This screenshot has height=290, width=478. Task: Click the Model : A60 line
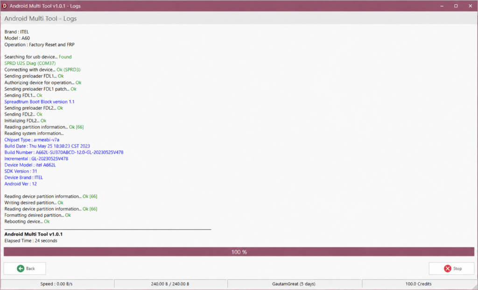(x=17, y=38)
